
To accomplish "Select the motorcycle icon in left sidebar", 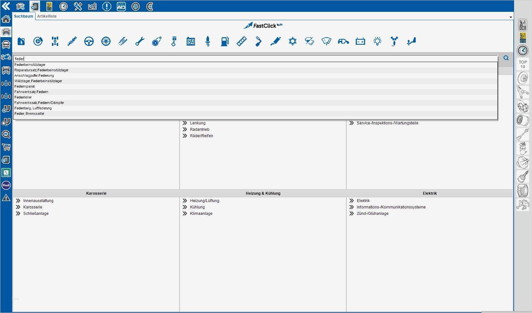I will pos(6,57).
